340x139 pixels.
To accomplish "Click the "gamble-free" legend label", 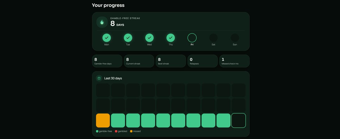I will pyautogui.click(x=105, y=131).
